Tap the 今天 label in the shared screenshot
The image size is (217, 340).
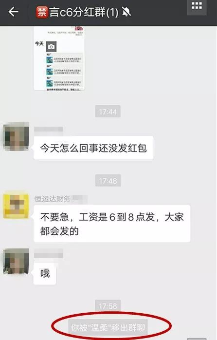pos(39,44)
